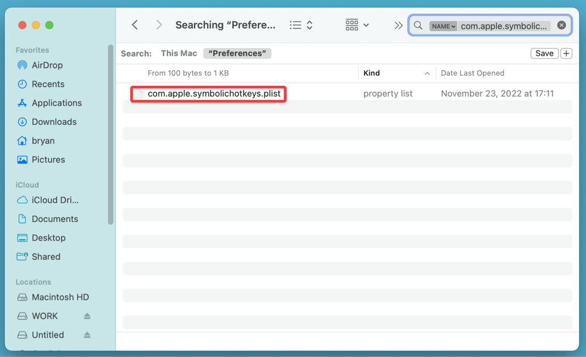
Task: Click the magnifying glass search icon
Action: pos(418,25)
